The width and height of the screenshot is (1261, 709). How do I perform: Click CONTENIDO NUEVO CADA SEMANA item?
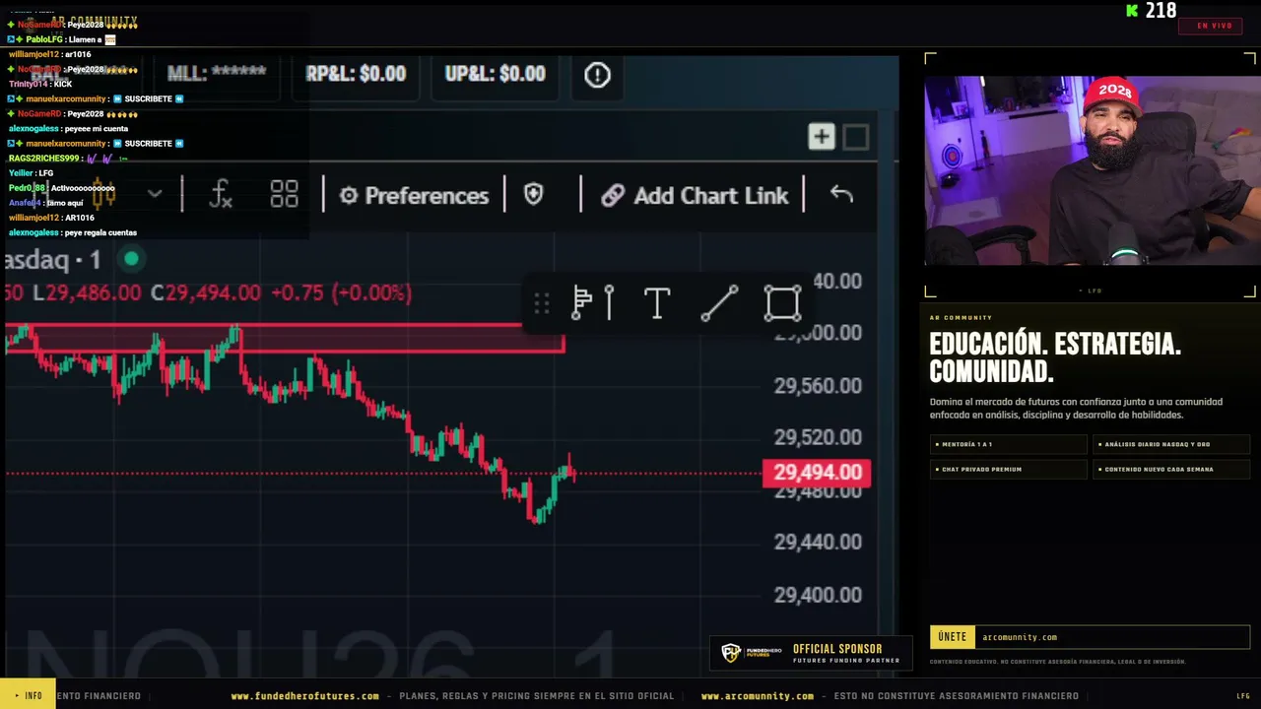pos(1171,470)
